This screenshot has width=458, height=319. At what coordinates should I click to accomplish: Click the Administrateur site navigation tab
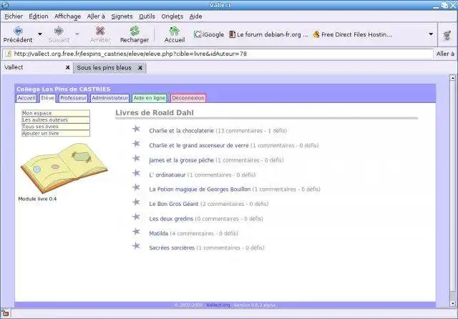click(109, 98)
